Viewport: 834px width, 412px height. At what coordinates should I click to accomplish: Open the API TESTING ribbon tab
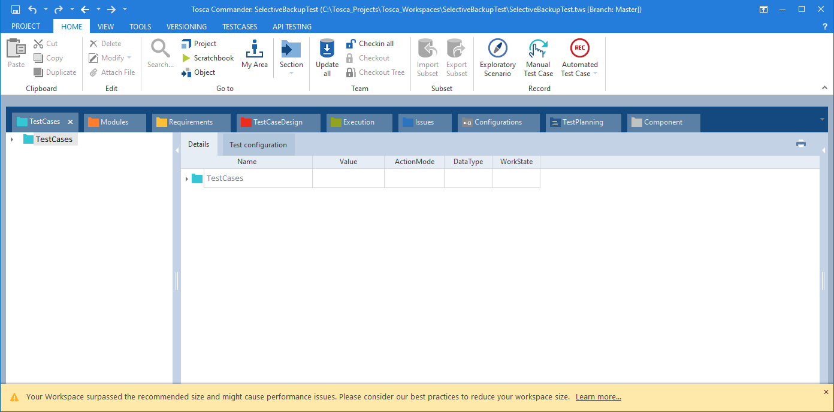[x=292, y=26]
